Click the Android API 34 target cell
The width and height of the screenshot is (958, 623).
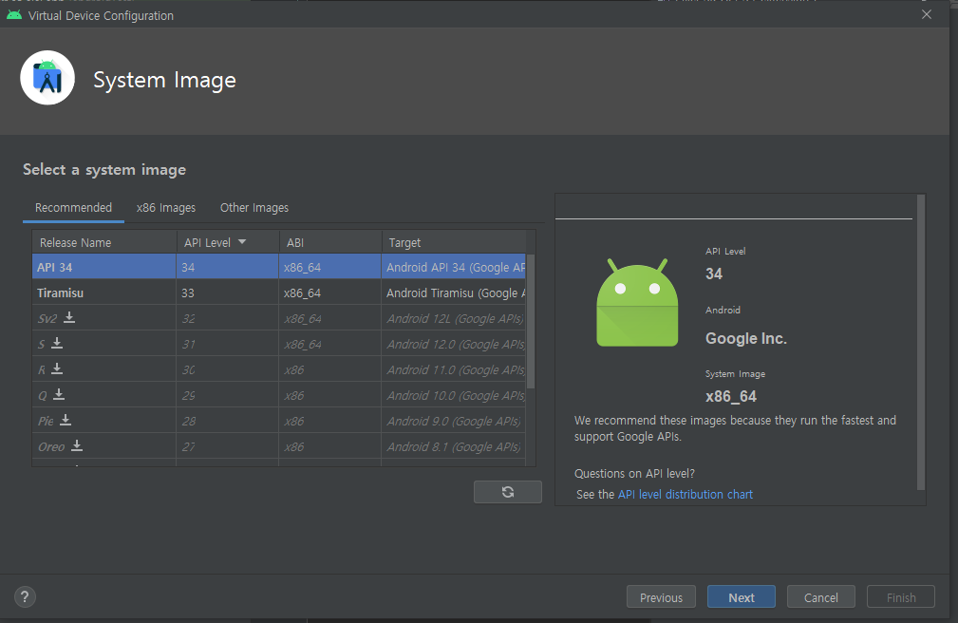[x=454, y=267]
